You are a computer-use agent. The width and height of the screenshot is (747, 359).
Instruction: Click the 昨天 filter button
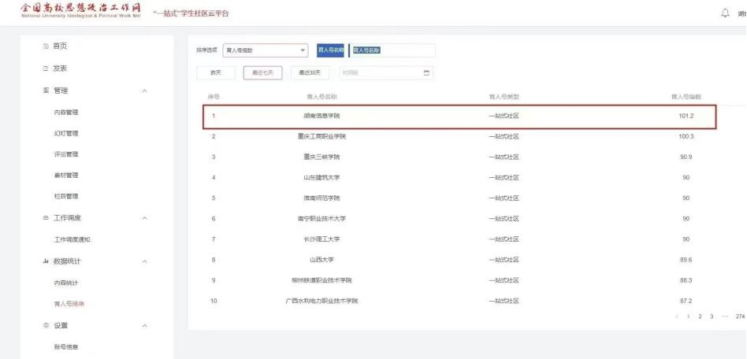(x=215, y=73)
